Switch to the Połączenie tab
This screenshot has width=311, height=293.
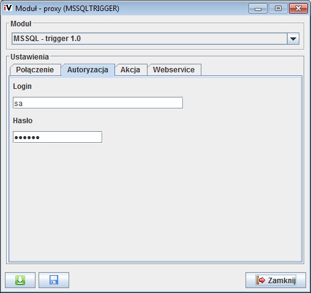[35, 70]
